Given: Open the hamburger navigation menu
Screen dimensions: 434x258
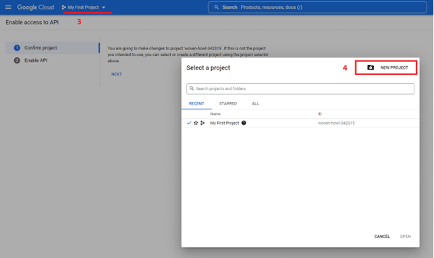Looking at the screenshot, I should 8,7.
